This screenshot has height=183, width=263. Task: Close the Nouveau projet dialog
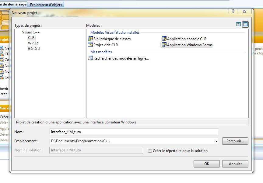[244, 11]
